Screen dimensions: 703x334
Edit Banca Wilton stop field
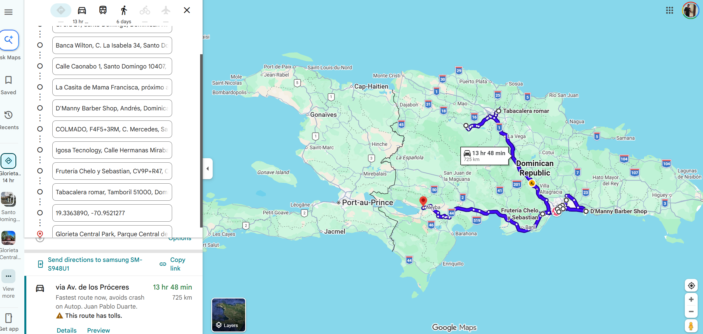tap(112, 45)
